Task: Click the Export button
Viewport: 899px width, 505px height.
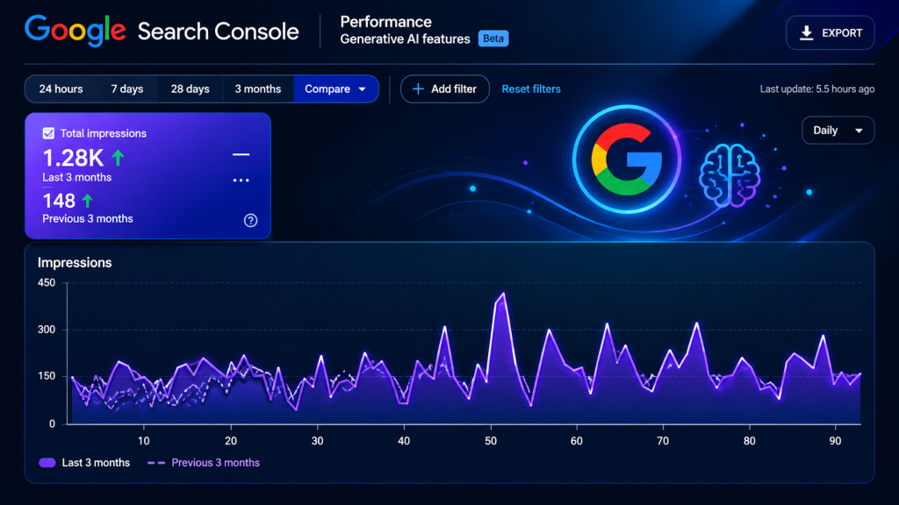Action: (831, 33)
